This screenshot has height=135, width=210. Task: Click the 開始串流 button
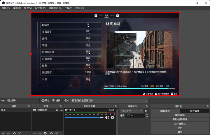point(165,111)
